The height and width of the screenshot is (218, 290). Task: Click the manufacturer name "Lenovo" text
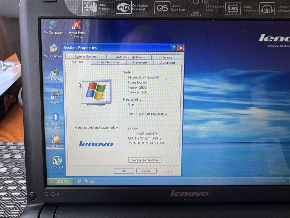click(133, 129)
